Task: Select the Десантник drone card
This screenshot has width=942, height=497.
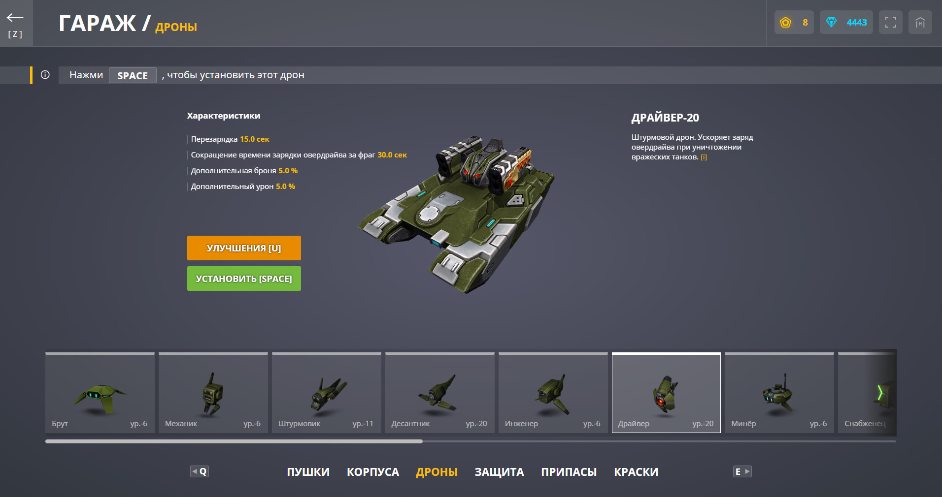Action: (x=440, y=393)
